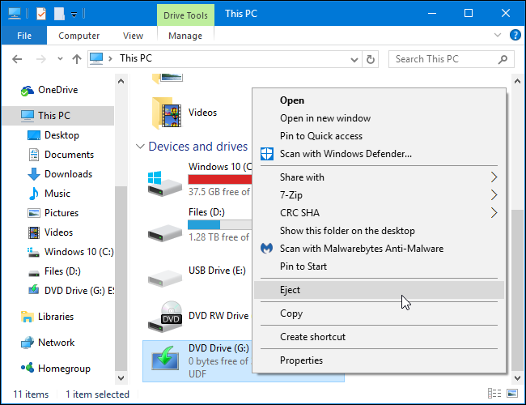Click the Help question mark icon
This screenshot has width=526, height=405.
515,36
